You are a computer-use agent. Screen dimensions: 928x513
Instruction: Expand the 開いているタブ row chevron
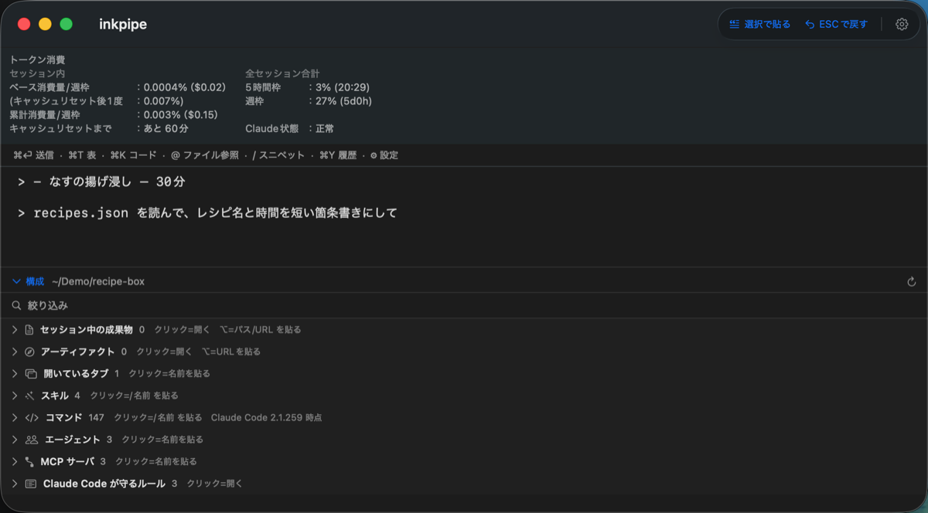click(14, 373)
